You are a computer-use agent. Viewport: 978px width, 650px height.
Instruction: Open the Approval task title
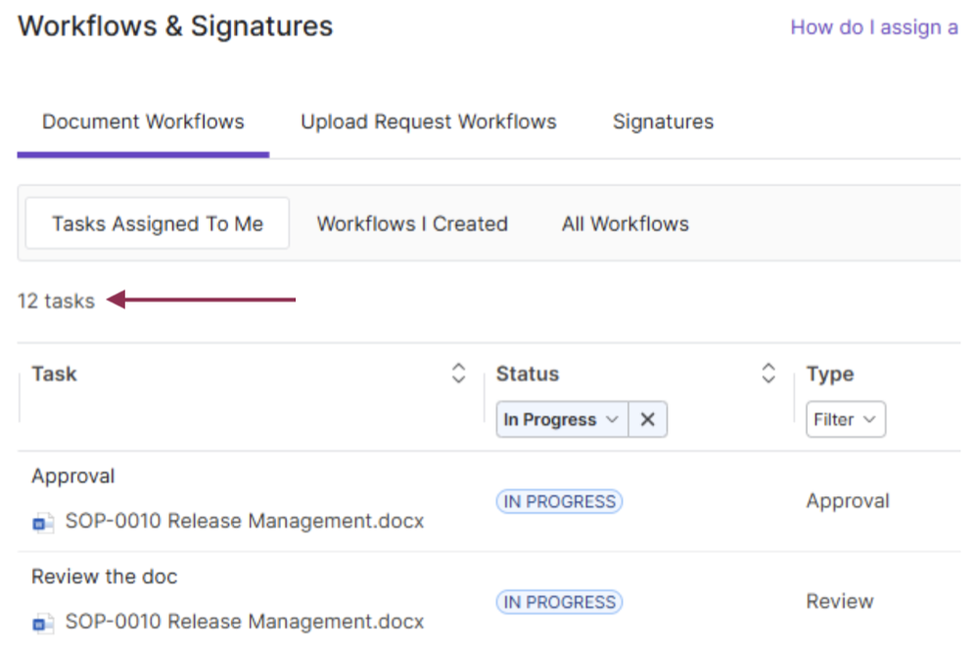pyautogui.click(x=73, y=477)
